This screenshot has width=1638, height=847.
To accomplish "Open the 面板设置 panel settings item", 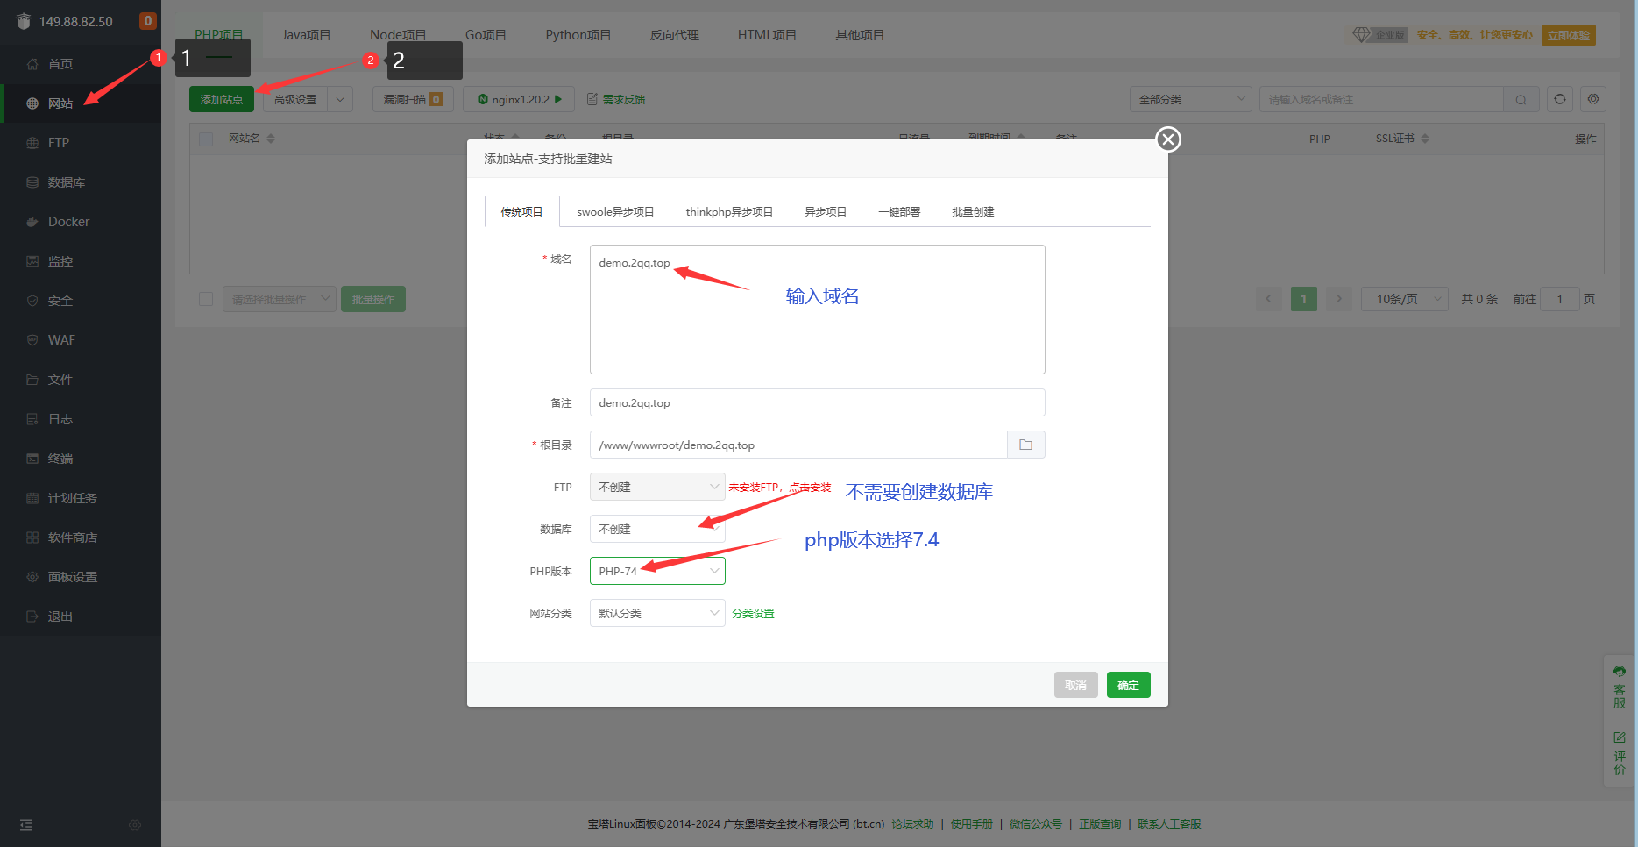I will tap(72, 577).
